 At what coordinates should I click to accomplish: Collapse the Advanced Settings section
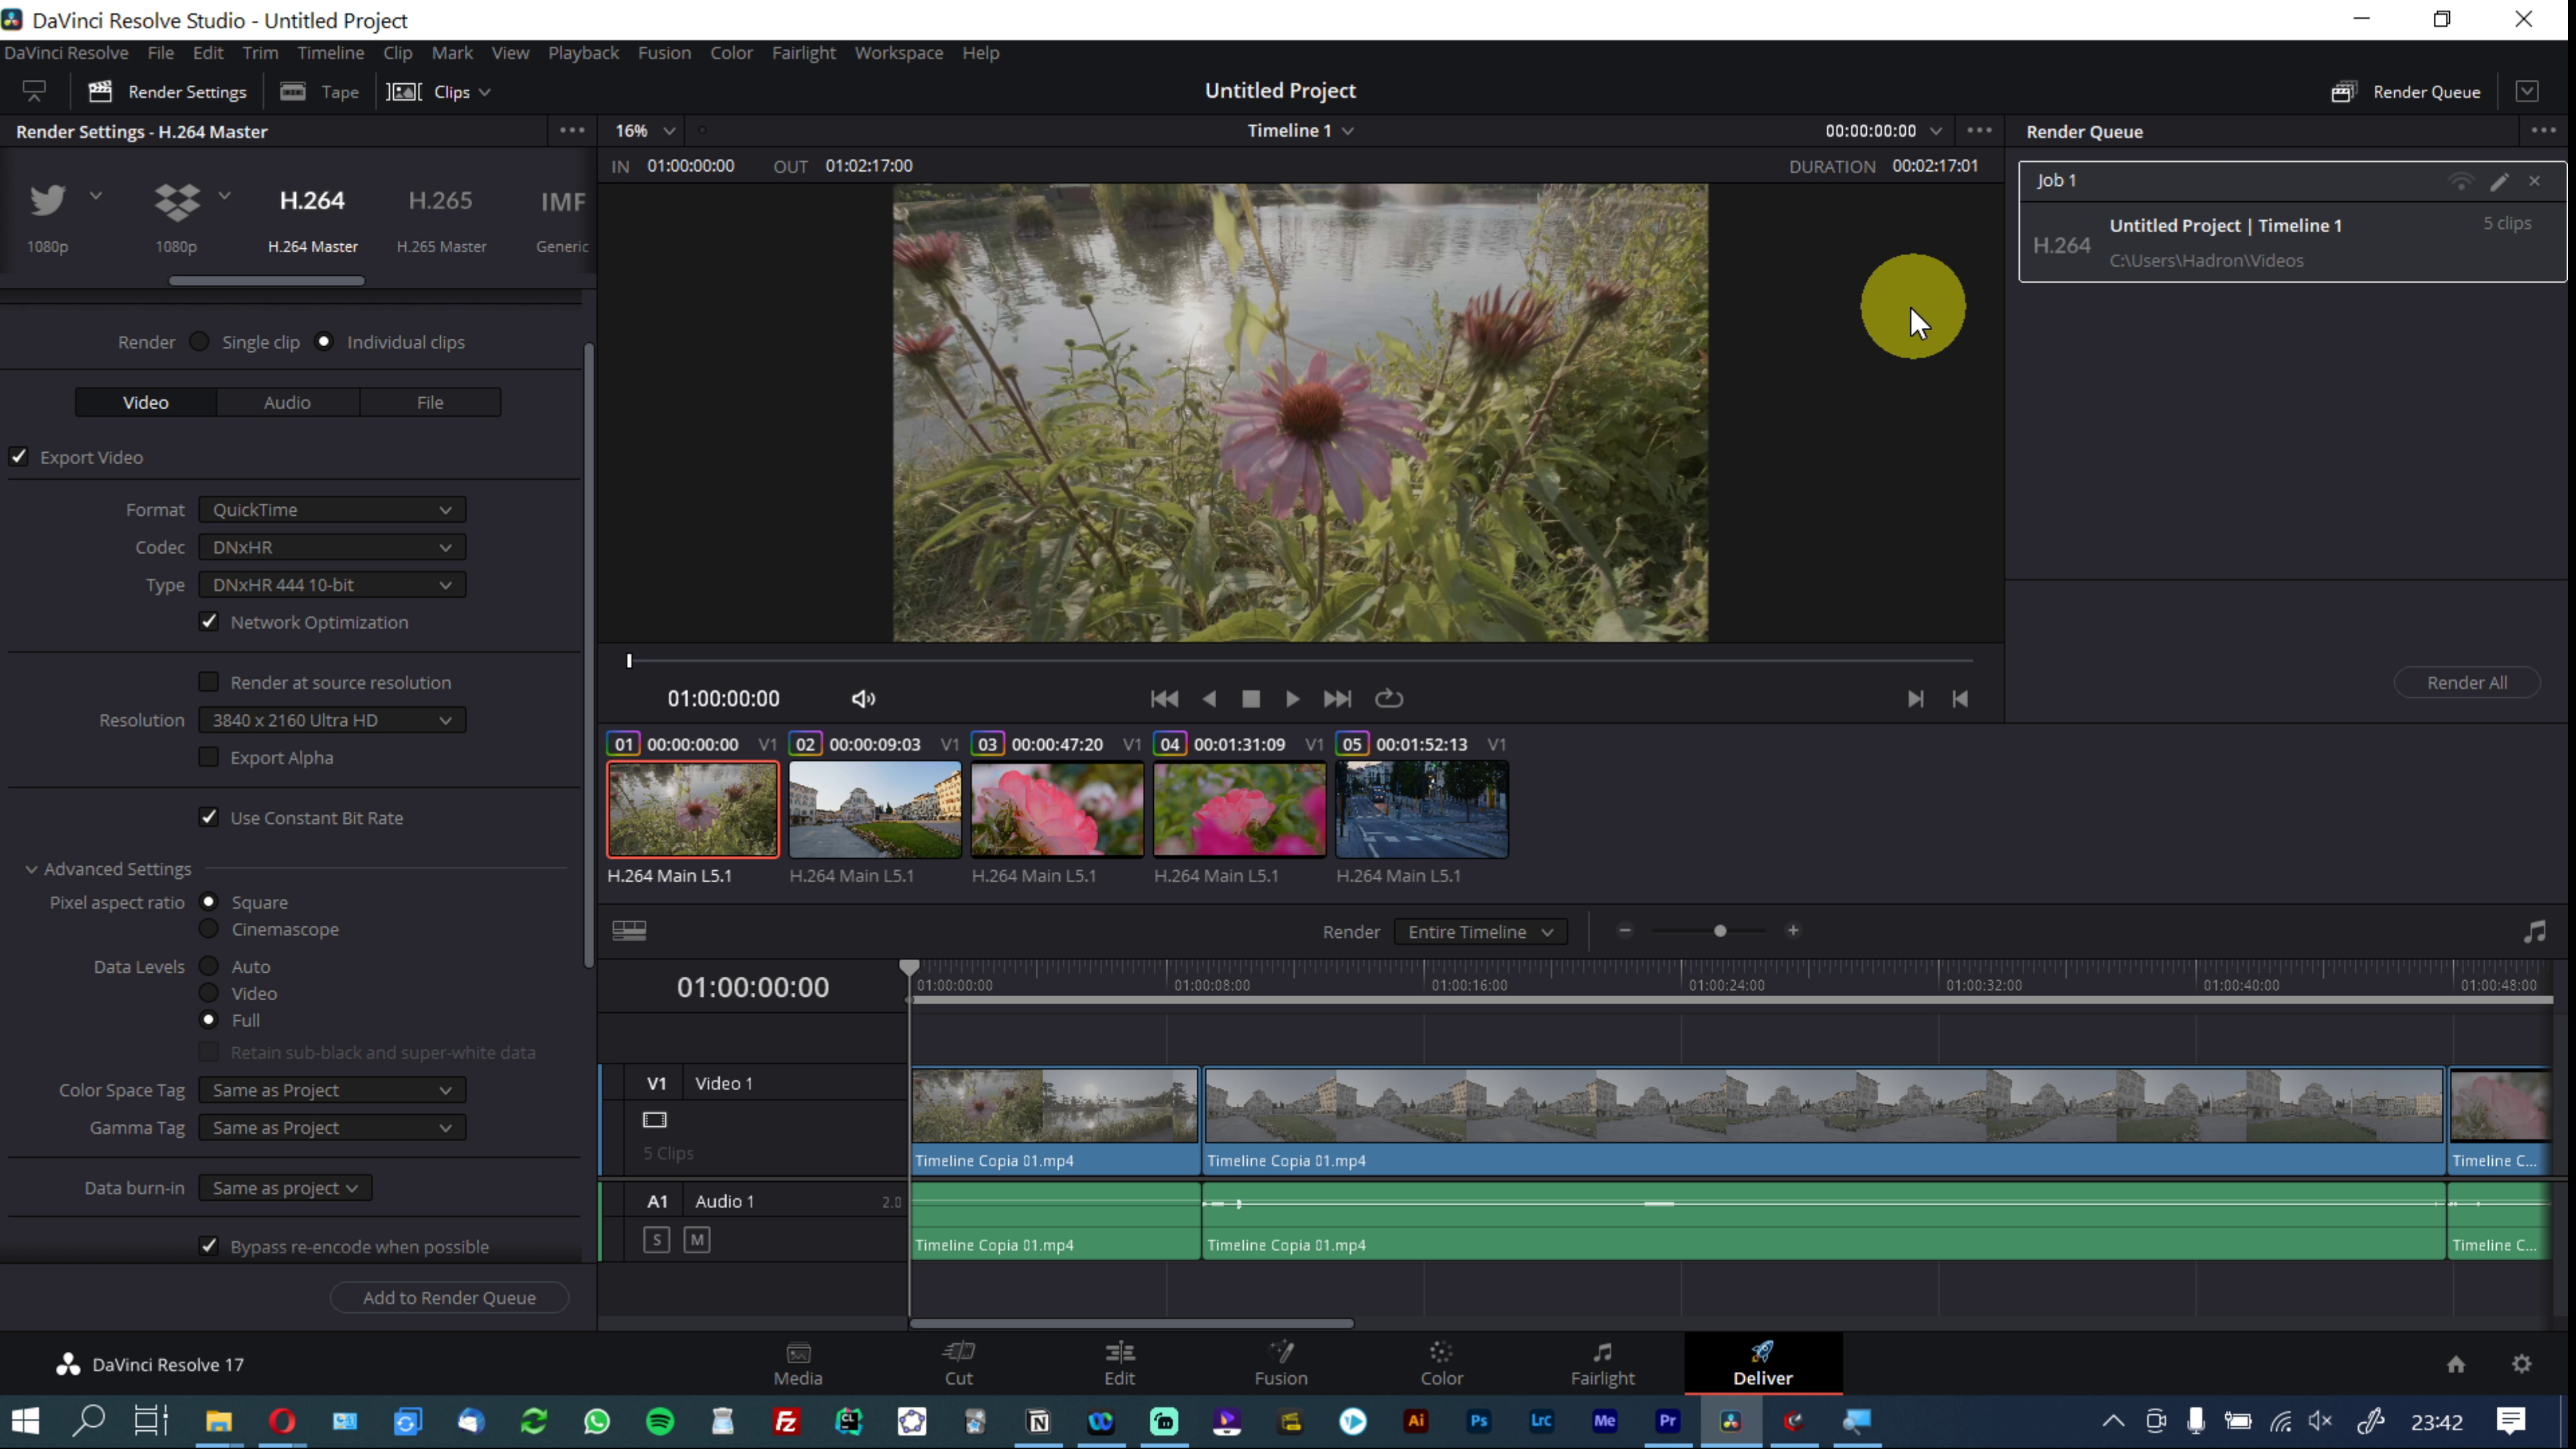pos(31,869)
